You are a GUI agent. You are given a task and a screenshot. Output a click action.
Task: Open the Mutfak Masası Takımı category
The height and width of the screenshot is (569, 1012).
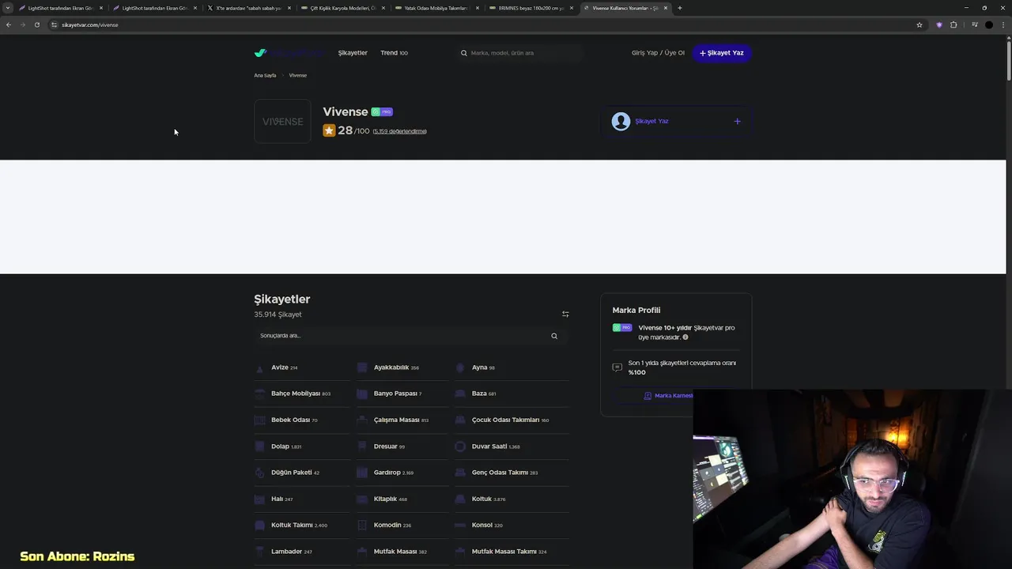(x=512, y=552)
